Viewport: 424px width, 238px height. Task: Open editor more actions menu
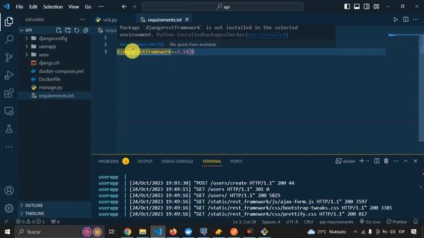[415, 19]
